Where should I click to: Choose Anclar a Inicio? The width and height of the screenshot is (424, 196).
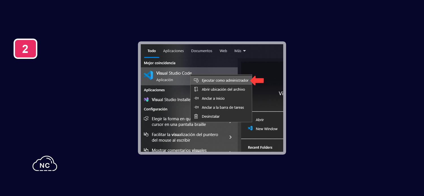pos(221,99)
